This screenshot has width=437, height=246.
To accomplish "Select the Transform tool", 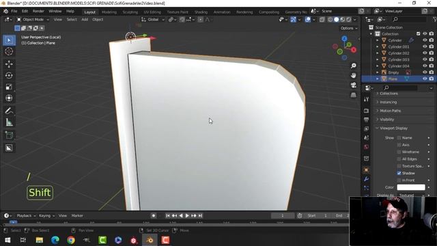I will point(9,98).
